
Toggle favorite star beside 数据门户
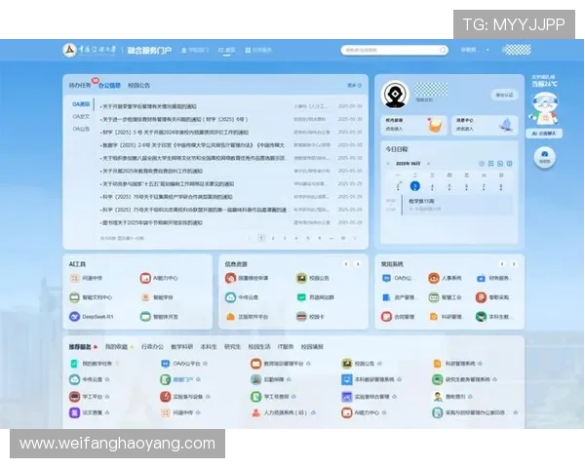tap(198, 379)
